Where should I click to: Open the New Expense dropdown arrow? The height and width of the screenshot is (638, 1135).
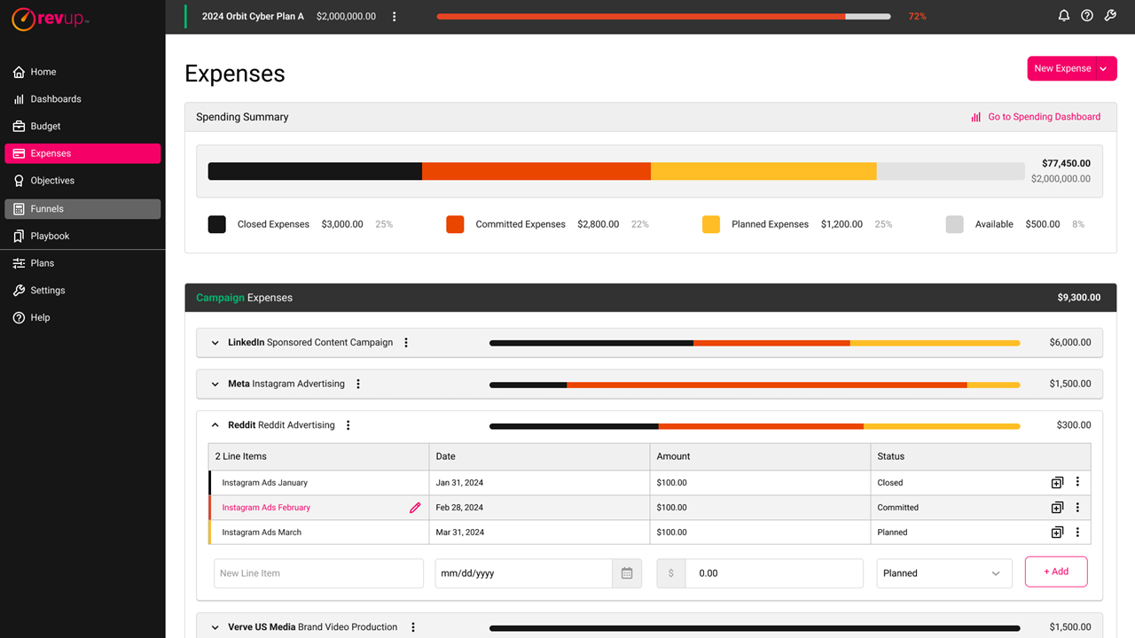[1104, 68]
